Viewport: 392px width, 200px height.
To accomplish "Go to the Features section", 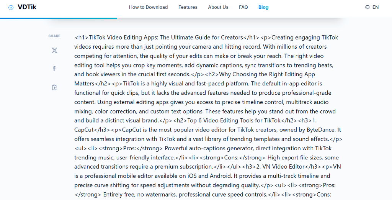I will click(x=188, y=7).
